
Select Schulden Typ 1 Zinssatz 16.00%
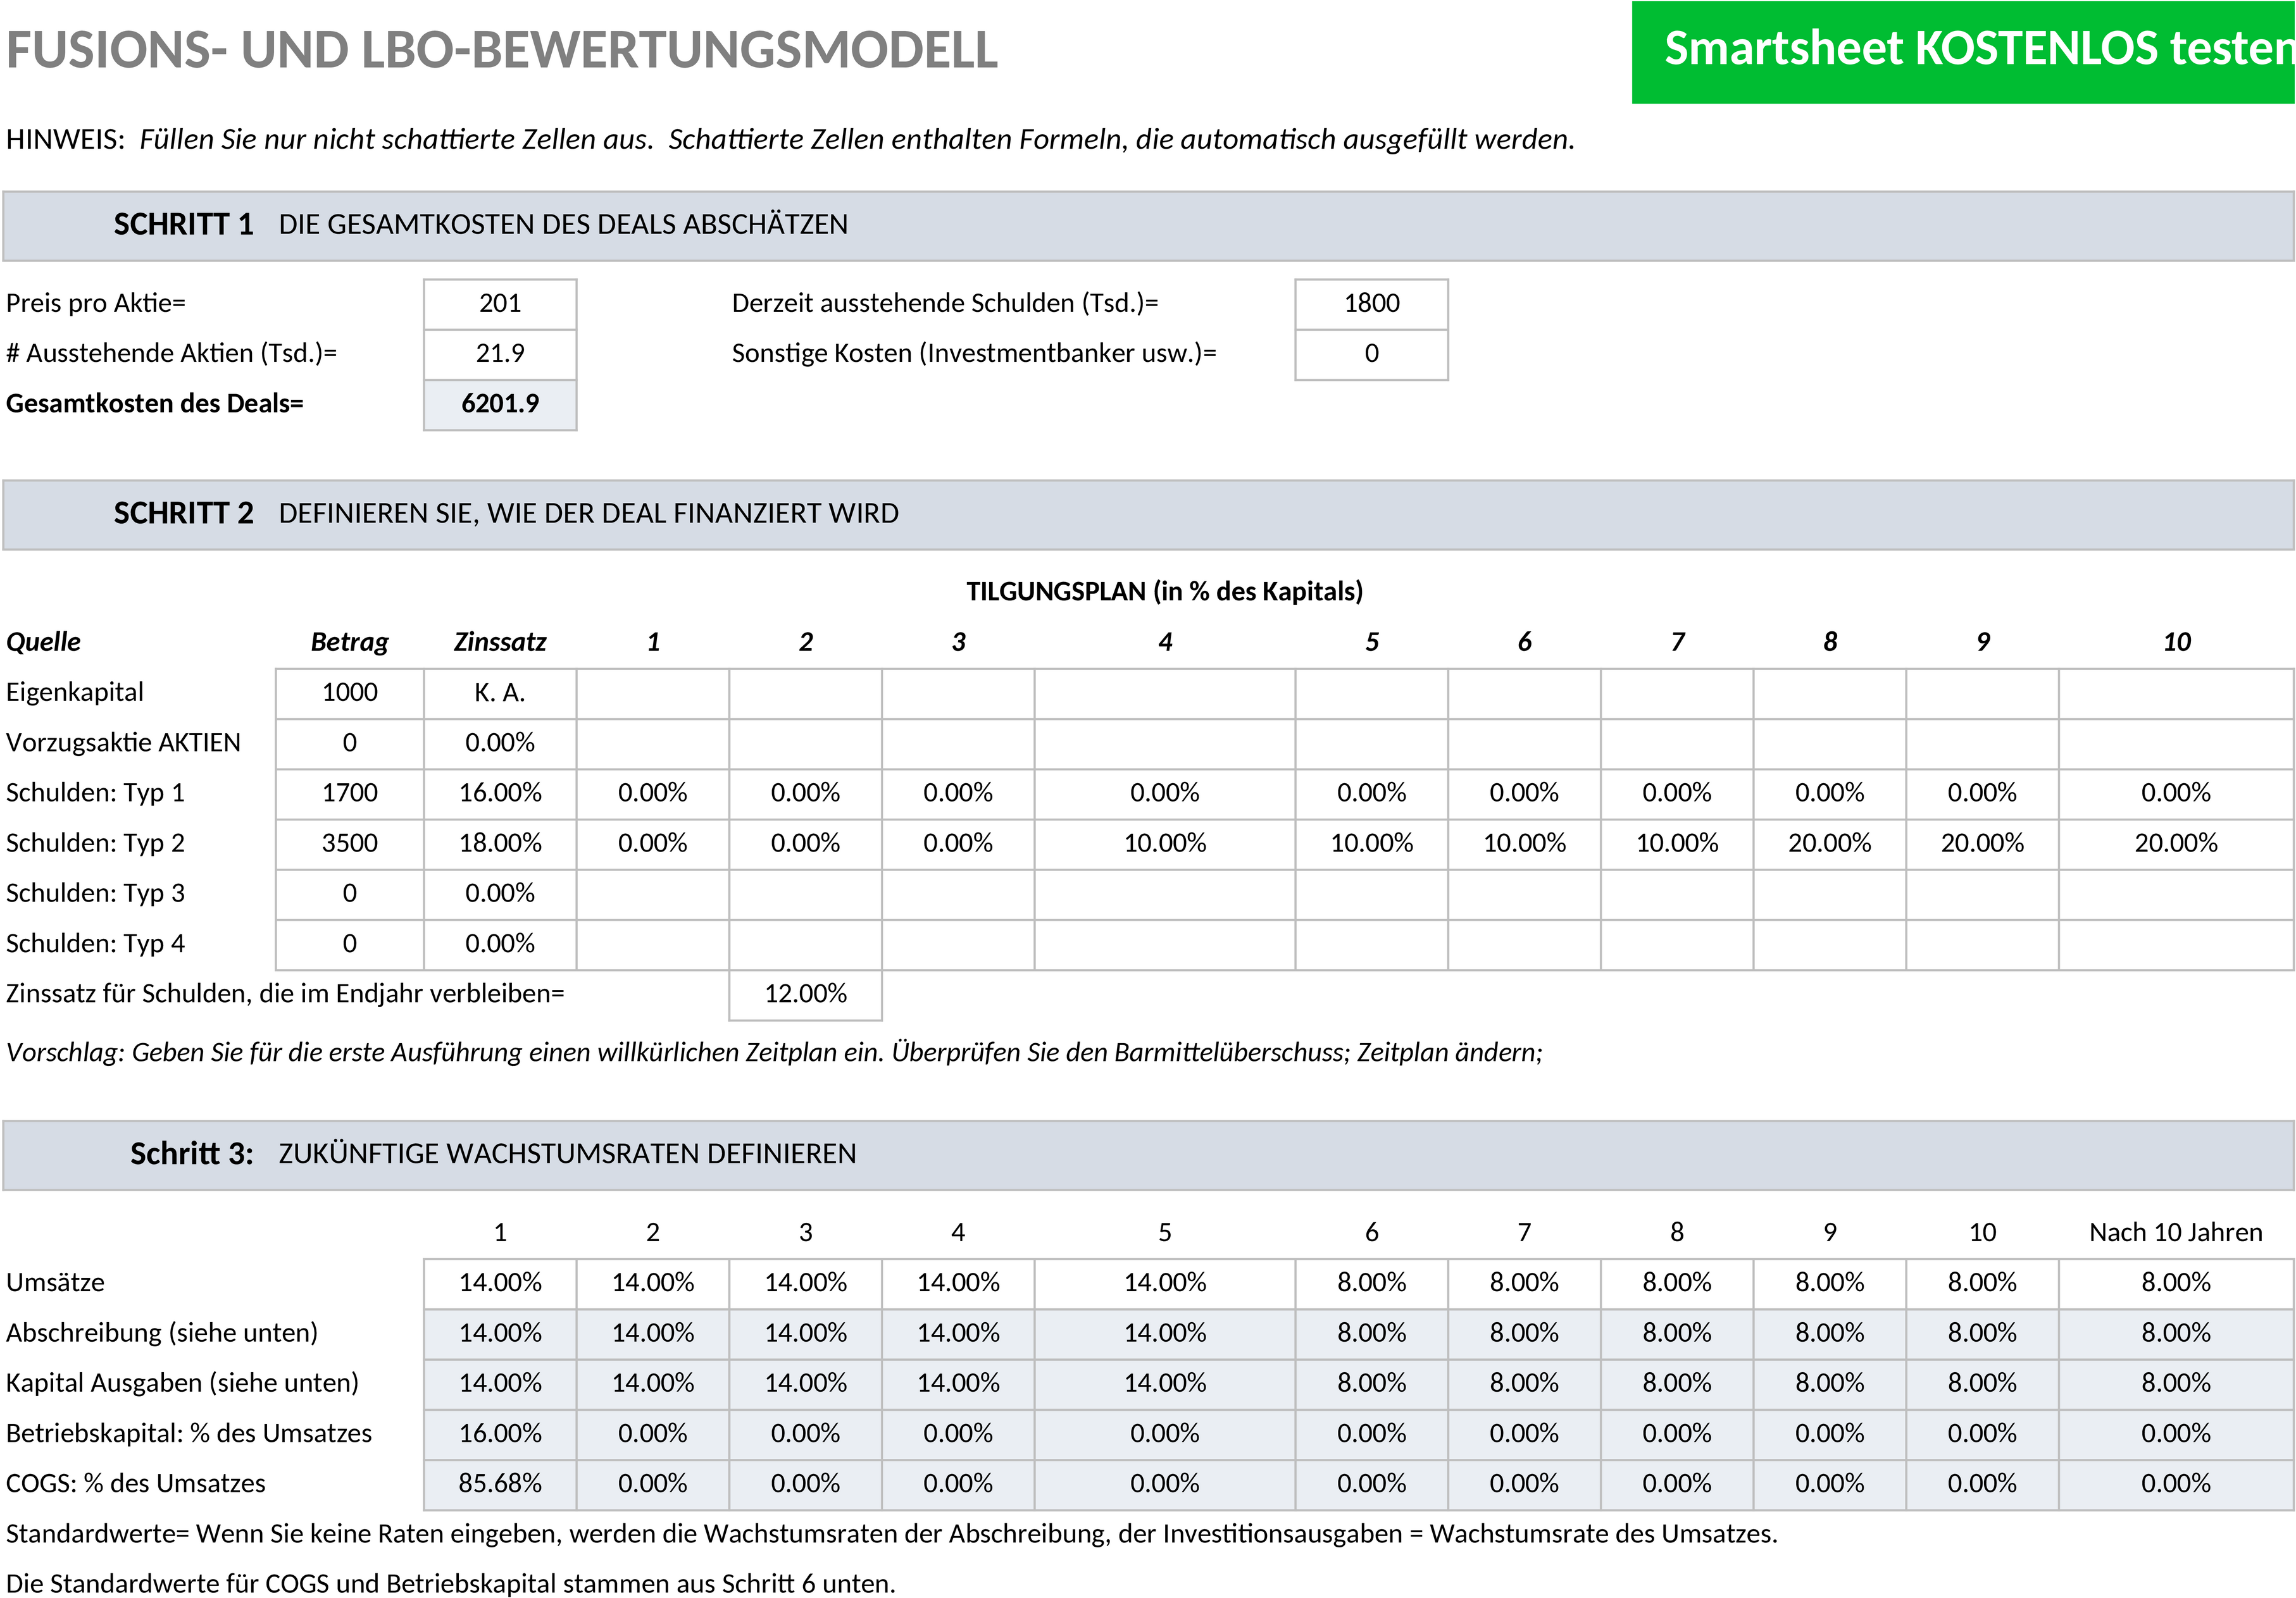[x=500, y=793]
